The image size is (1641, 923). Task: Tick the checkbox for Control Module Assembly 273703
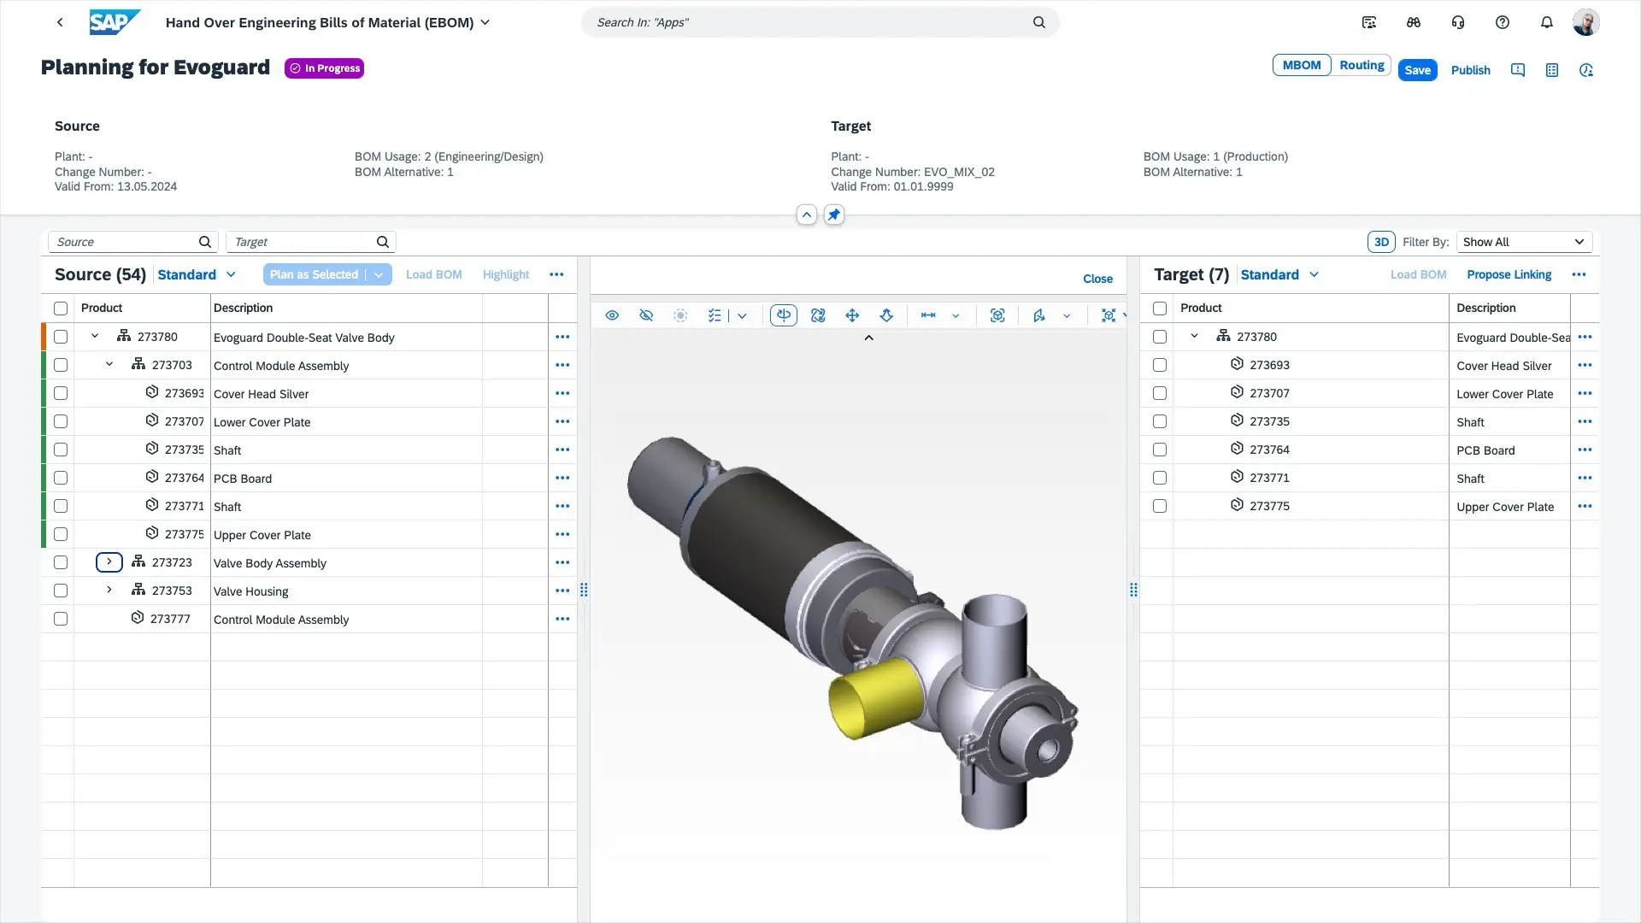[x=60, y=364]
